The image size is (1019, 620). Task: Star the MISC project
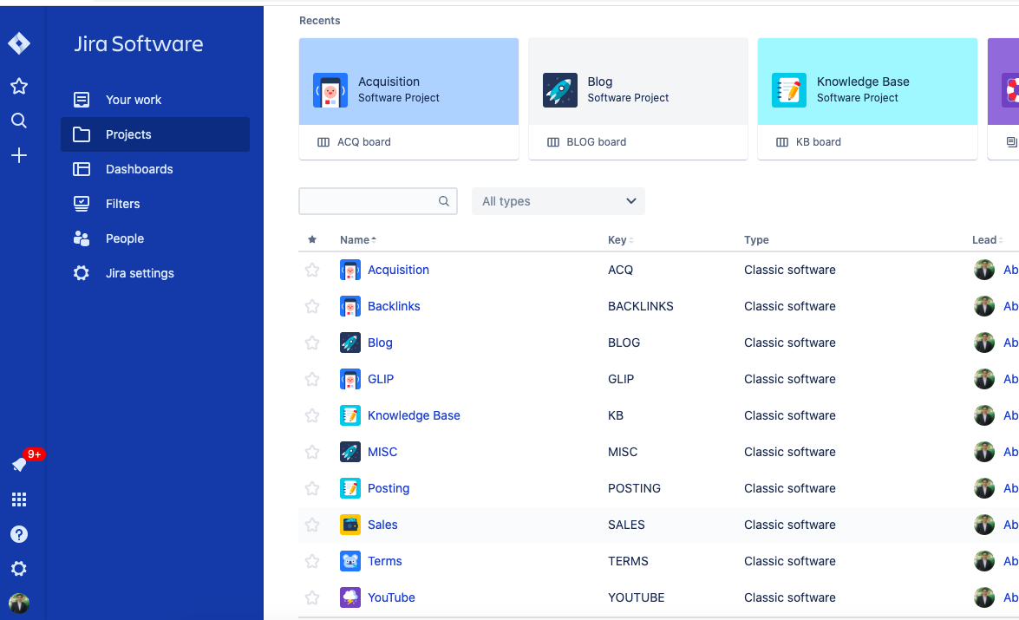click(312, 452)
